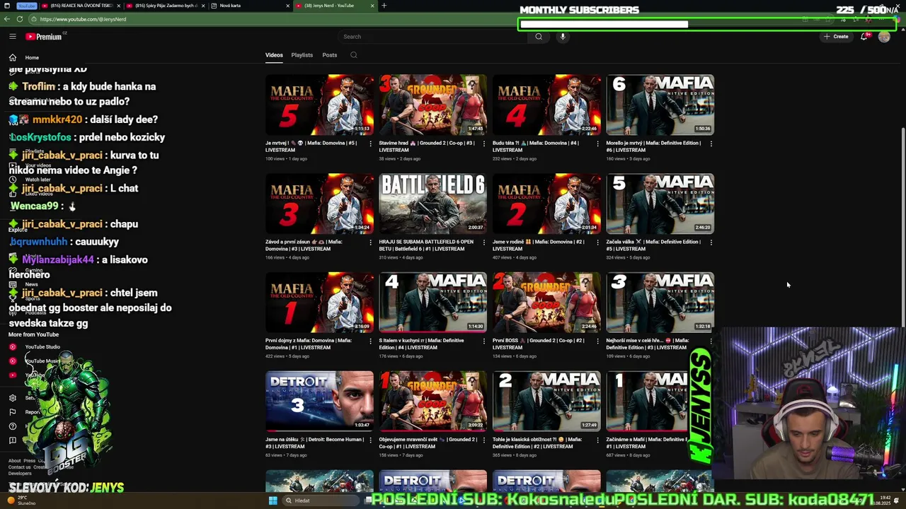
Task: Open the S Italem v kuchyni video title
Action: coord(421,344)
